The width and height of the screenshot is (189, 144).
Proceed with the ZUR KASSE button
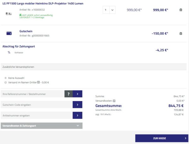162,138
